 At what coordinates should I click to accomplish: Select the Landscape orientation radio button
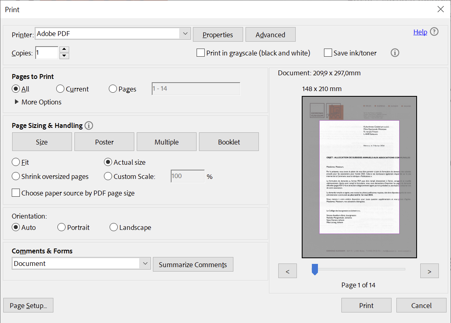point(113,227)
